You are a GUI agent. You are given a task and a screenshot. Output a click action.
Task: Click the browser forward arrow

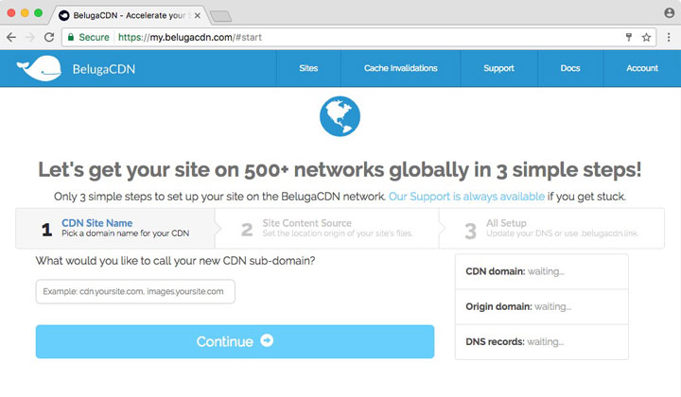coord(30,37)
